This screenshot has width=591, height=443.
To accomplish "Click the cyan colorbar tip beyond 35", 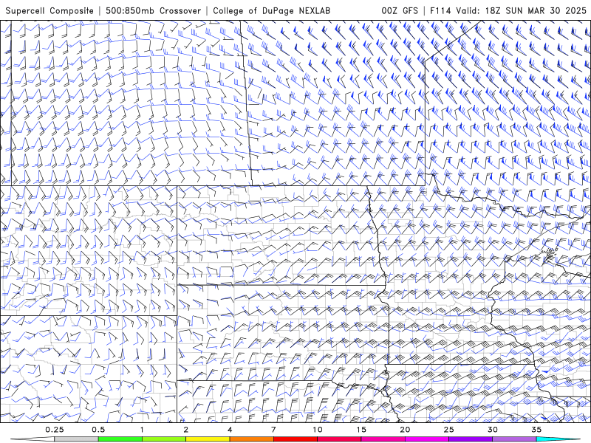I will tap(558, 439).
